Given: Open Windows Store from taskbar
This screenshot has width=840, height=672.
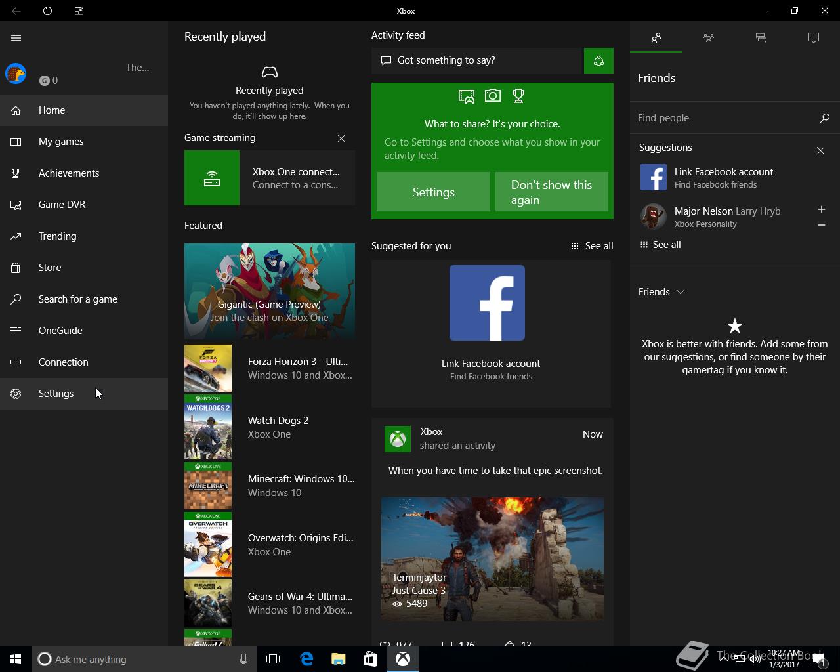Looking at the screenshot, I should click(370, 659).
